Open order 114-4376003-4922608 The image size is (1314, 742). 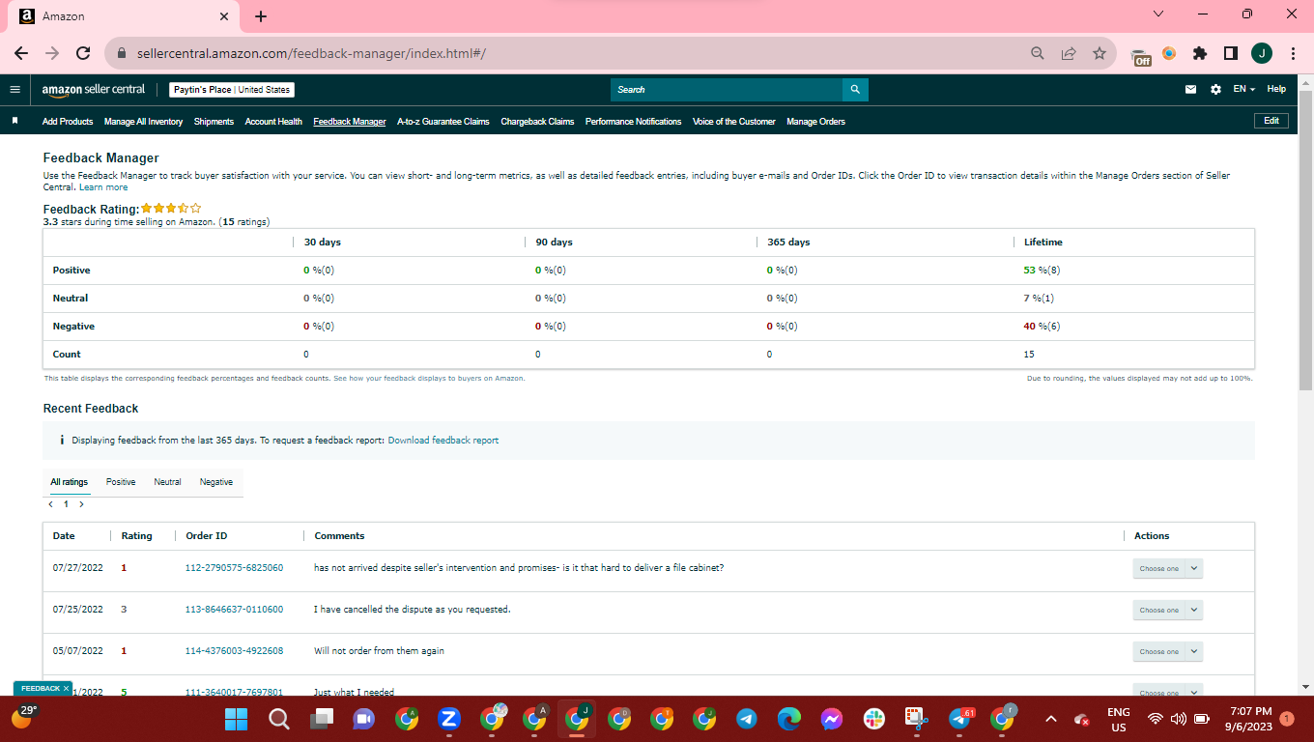[234, 651]
